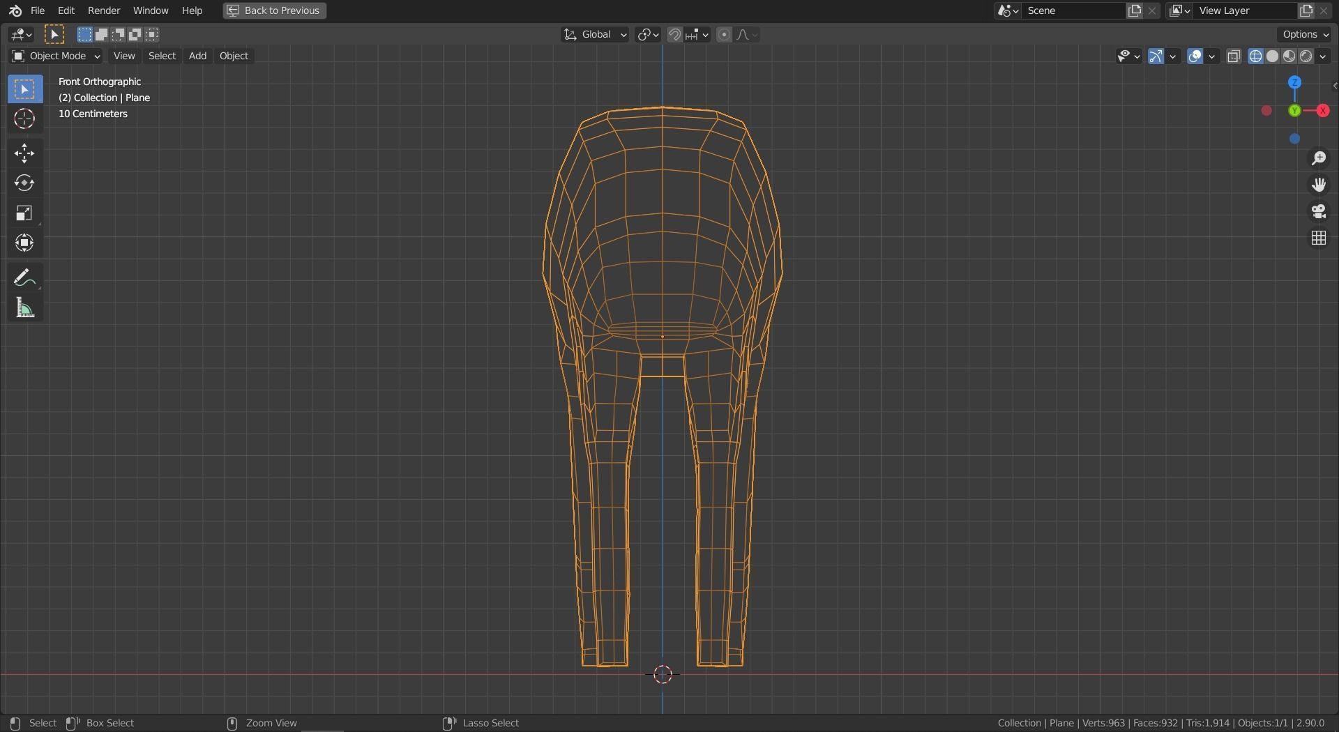
Task: Toggle X-ray mode
Action: [1234, 56]
